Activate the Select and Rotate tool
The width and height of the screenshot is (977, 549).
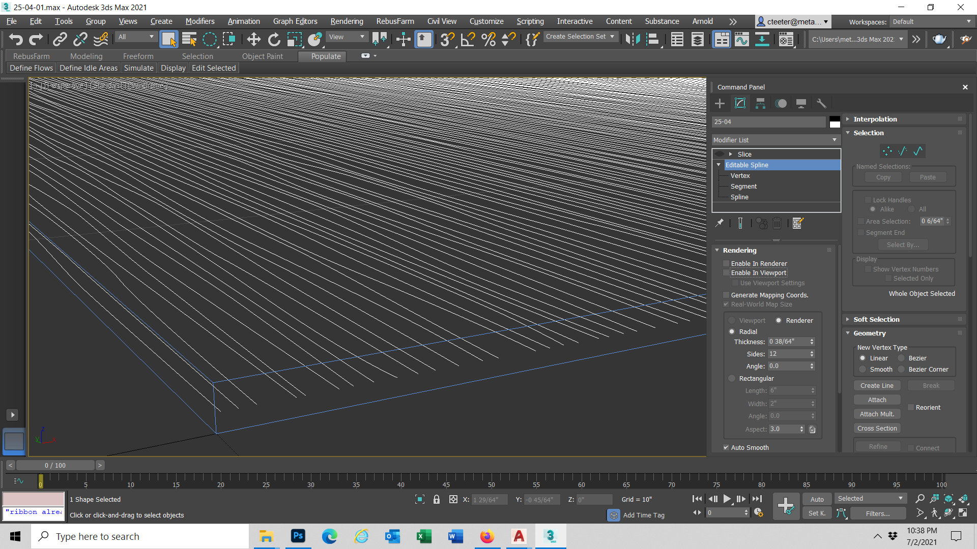click(274, 39)
